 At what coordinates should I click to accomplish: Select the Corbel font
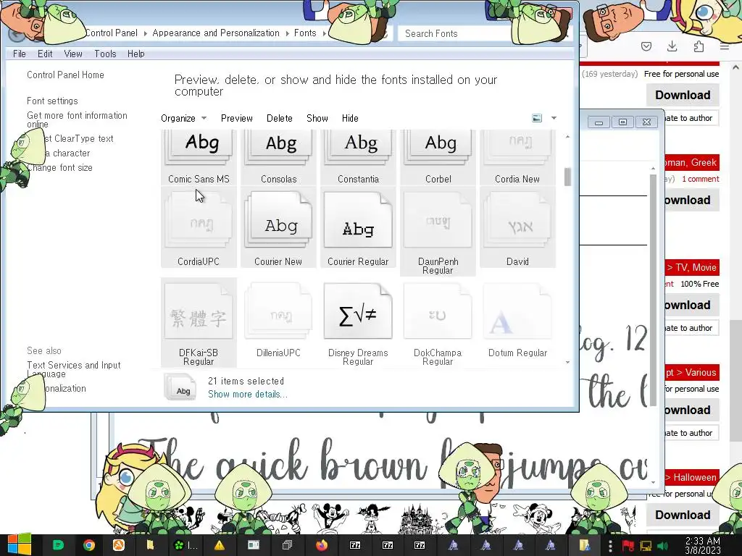(438, 157)
